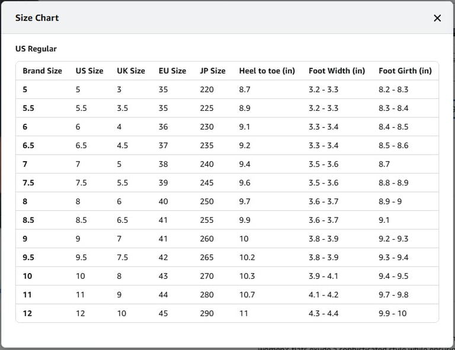Click the Foot Width (in) header
Viewport: 455px width, 350px height.
click(x=337, y=70)
